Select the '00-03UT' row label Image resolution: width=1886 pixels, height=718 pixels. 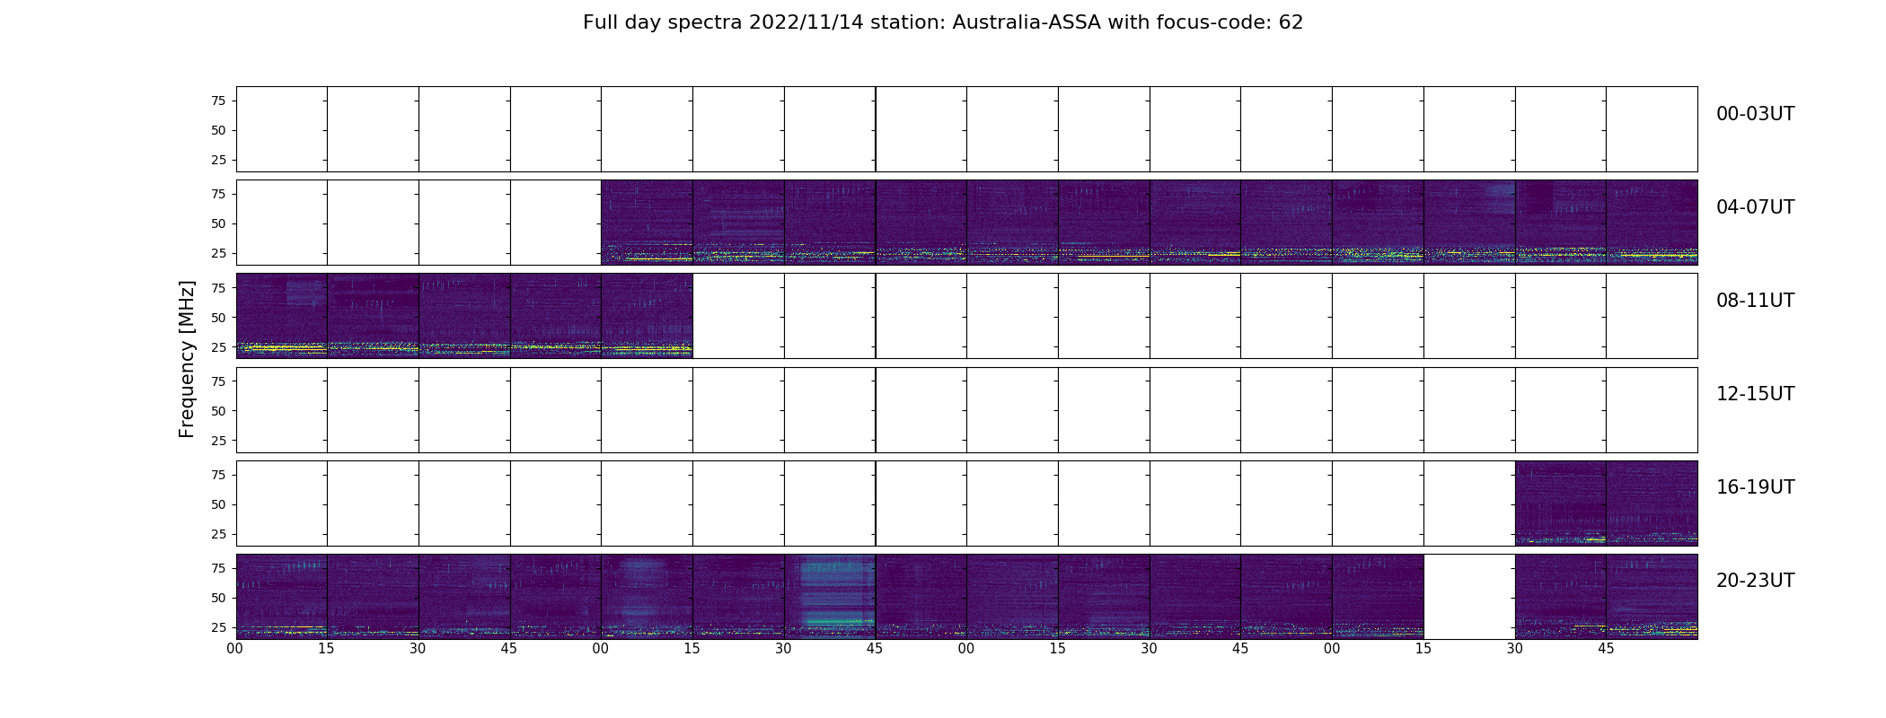1755,114
